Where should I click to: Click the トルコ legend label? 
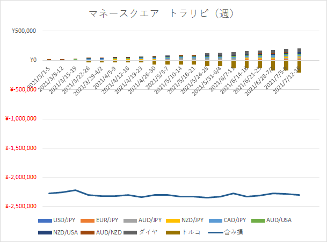191,232
